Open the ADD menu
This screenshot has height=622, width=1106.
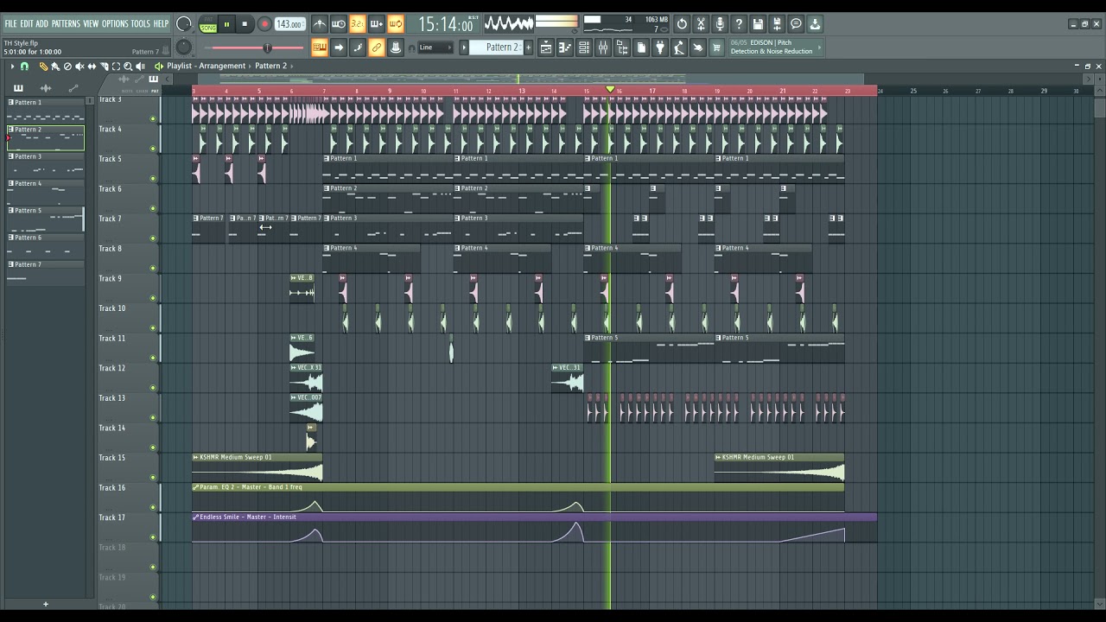[41, 23]
